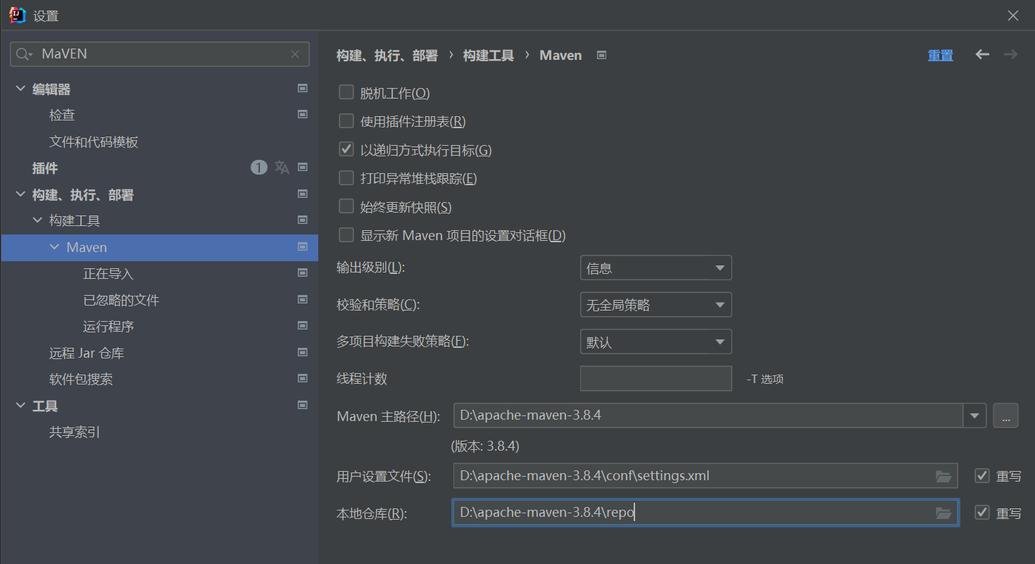Enable the 打印异常堆栈跟踪 checkbox
Screen dimensions: 1035x564
click(x=346, y=178)
